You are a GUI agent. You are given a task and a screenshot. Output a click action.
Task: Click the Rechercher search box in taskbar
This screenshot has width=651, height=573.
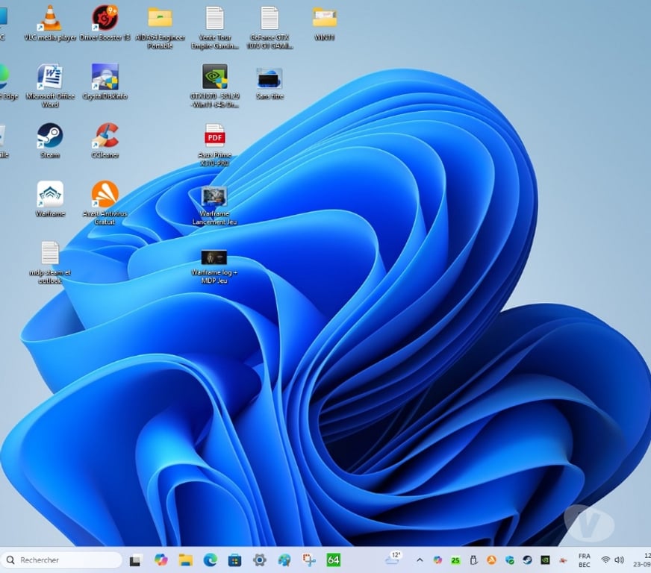(x=63, y=560)
